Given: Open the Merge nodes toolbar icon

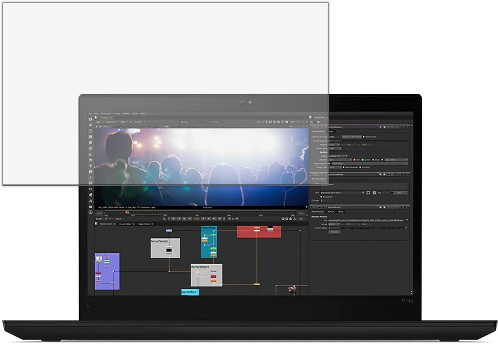Looking at the screenshot, I should click(90, 160).
